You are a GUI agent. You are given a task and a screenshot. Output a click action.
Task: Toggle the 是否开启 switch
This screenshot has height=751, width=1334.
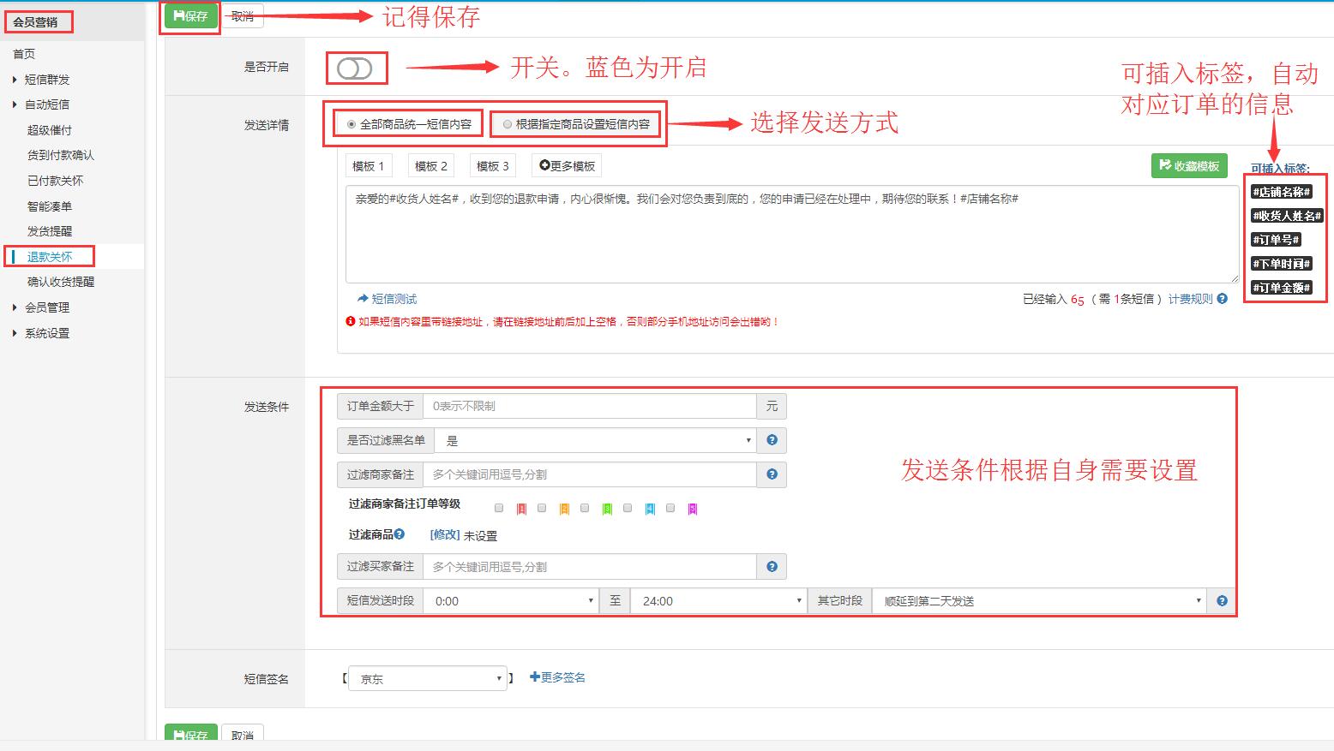(355, 69)
